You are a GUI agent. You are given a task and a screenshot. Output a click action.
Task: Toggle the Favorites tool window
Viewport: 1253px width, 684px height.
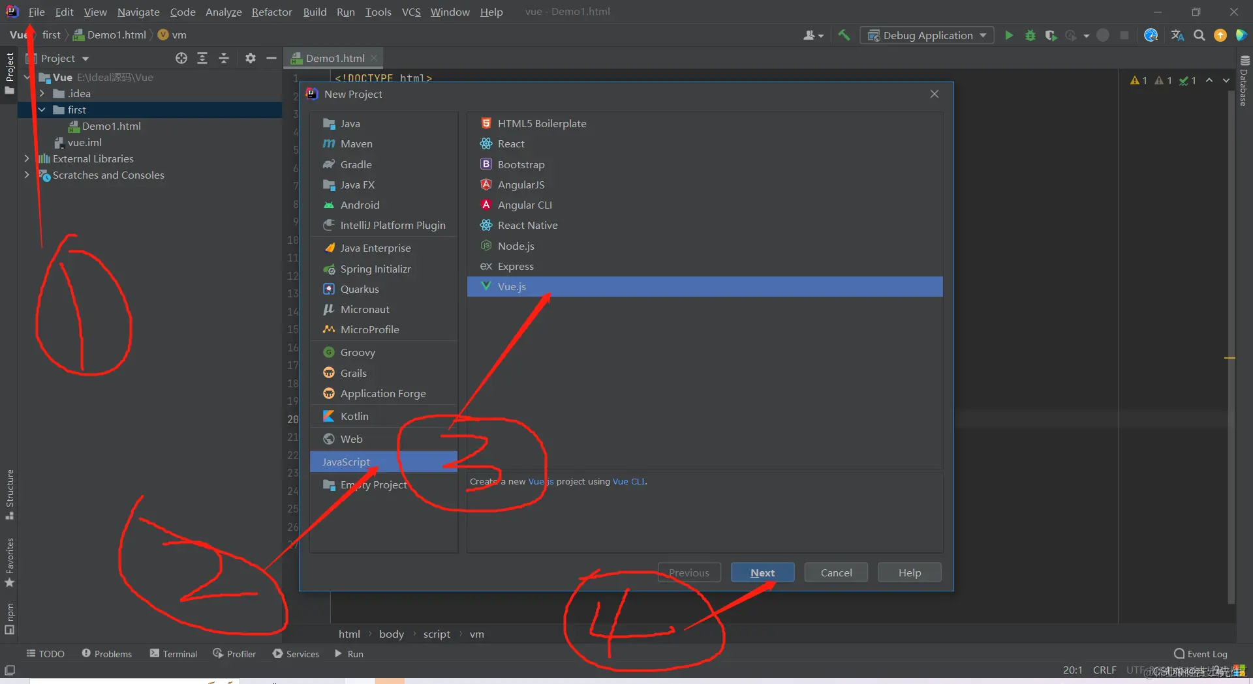coord(10,562)
